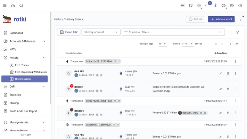Click transaction hash 0x1bfe9c71...acf40528
This screenshot has height=139, width=247.
pyautogui.click(x=98, y=125)
